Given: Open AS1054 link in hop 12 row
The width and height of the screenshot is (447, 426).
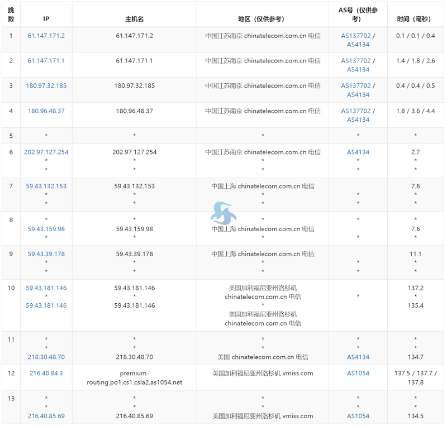Looking at the screenshot, I should click(358, 374).
